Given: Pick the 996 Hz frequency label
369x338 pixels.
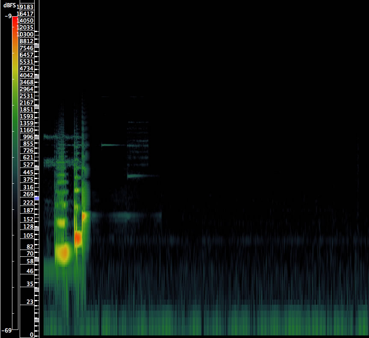Looking at the screenshot, I should point(28,137).
